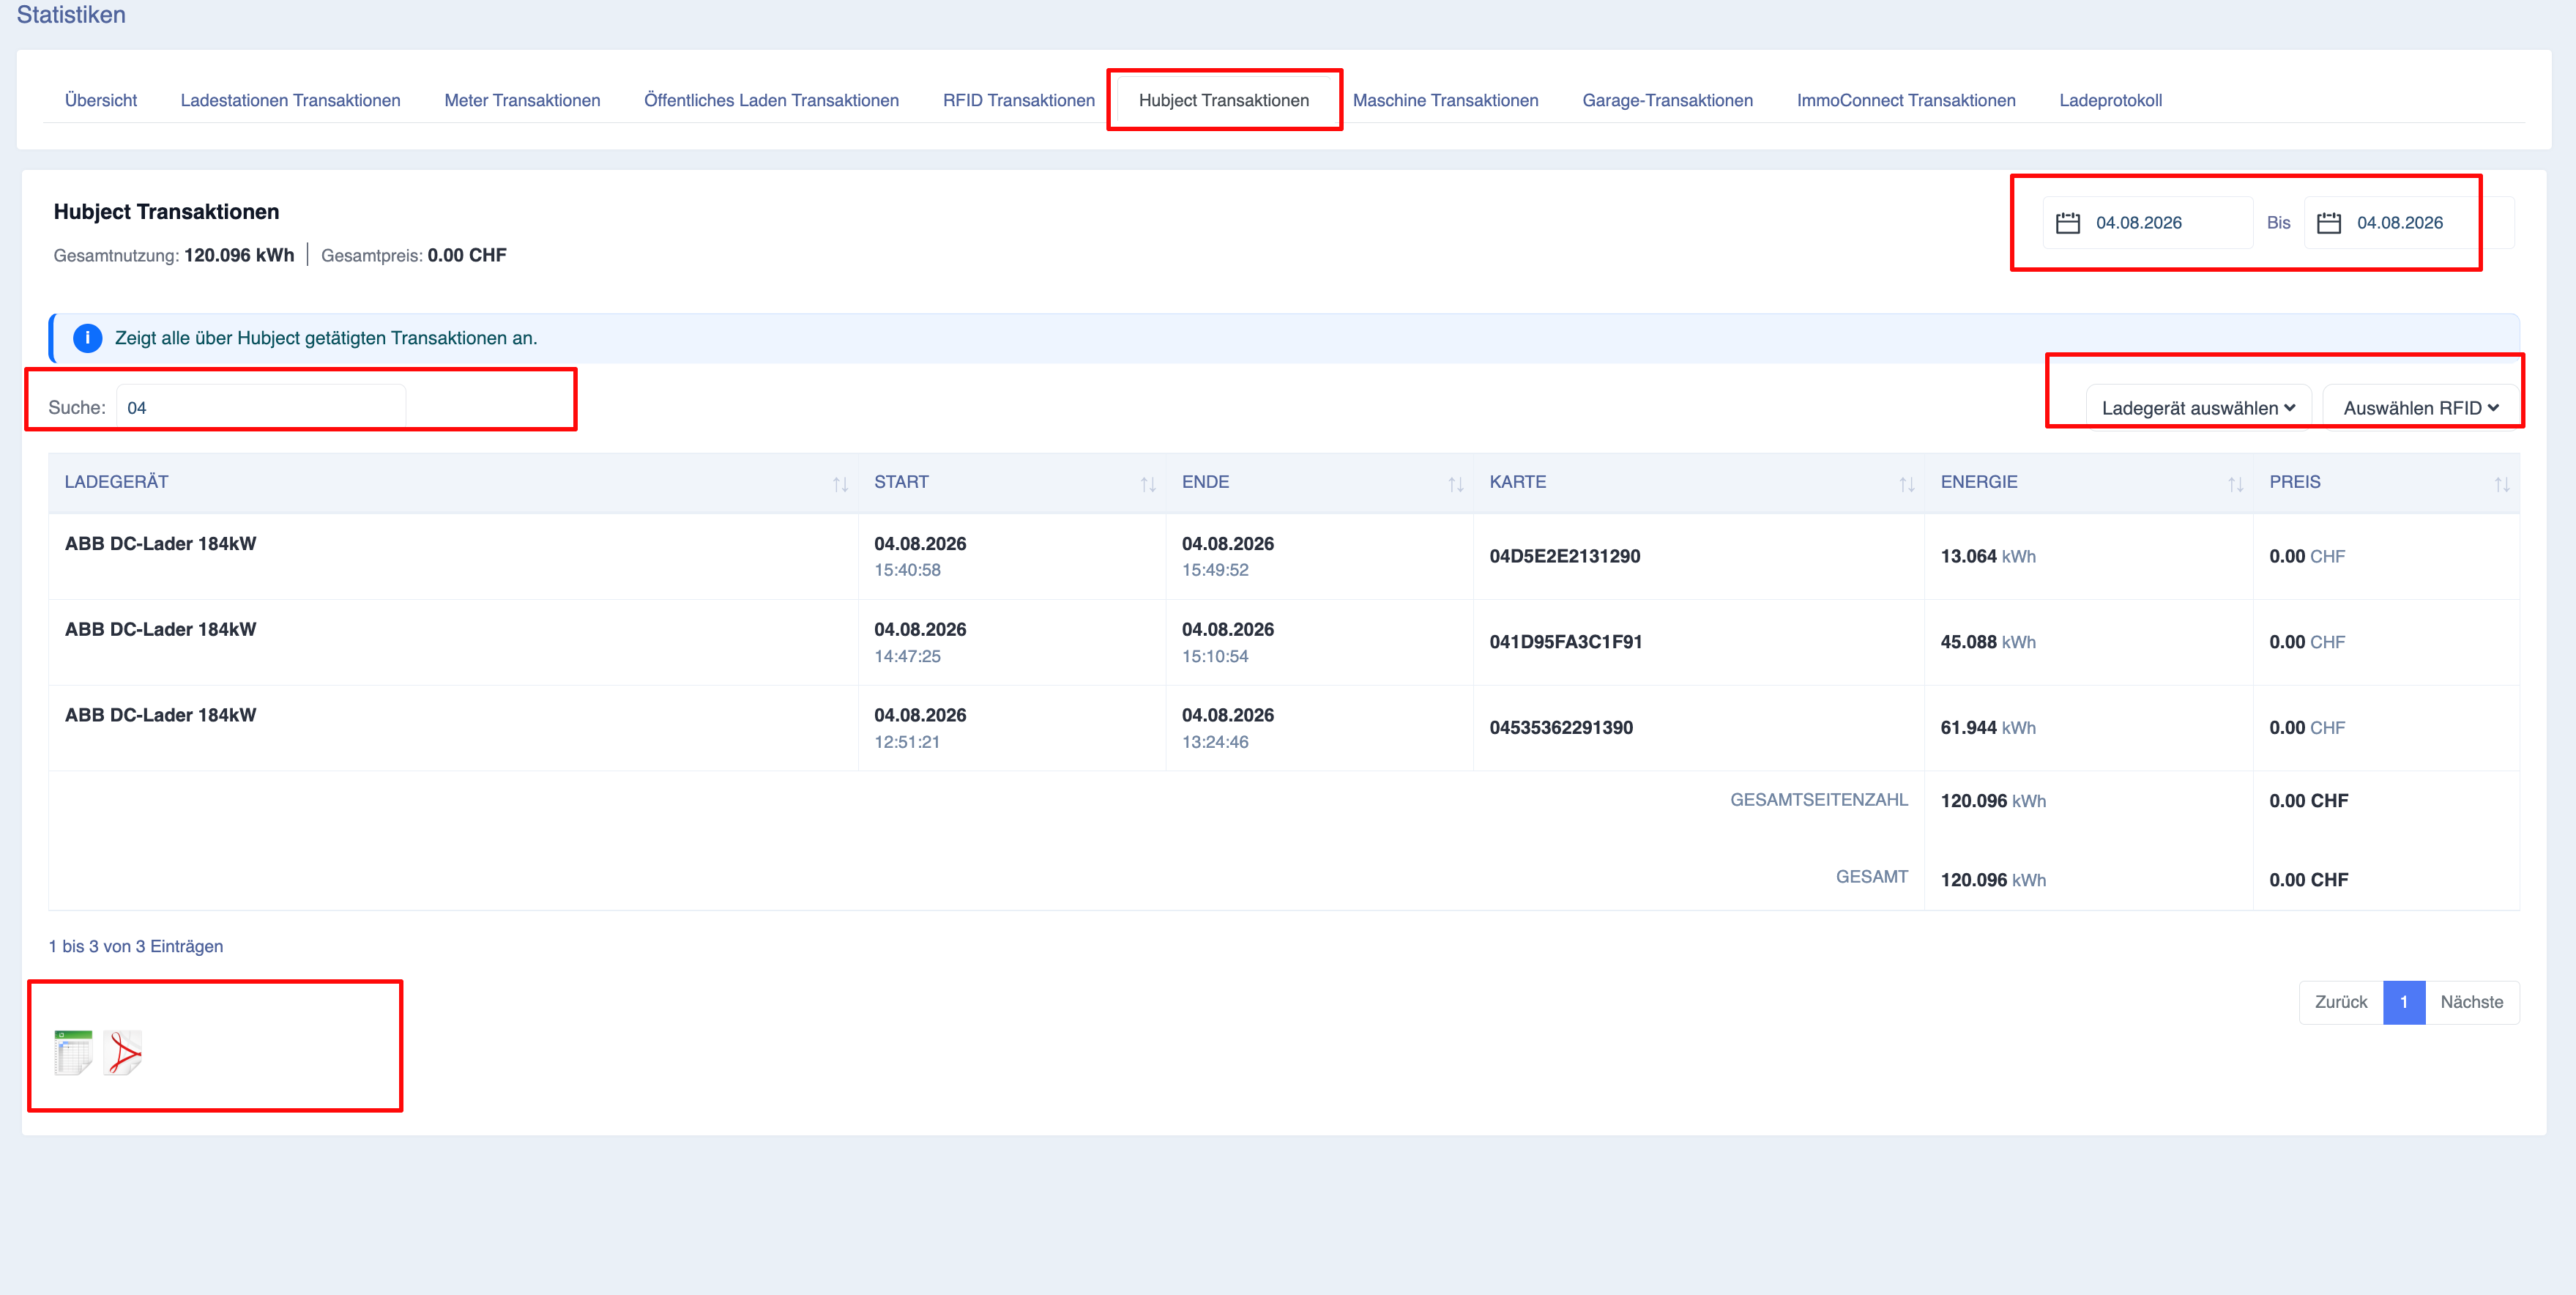The image size is (2576, 1295).
Task: Export table as PDF icon
Action: (123, 1053)
